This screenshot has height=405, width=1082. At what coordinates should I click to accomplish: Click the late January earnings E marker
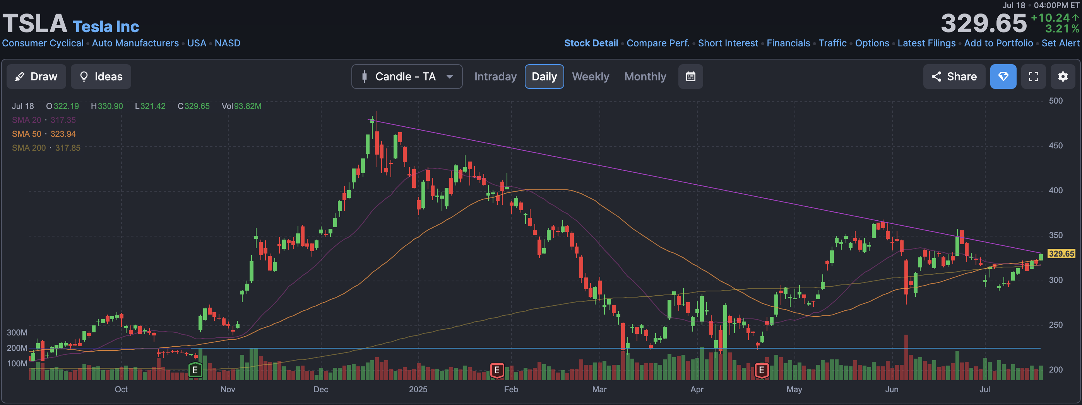[497, 370]
